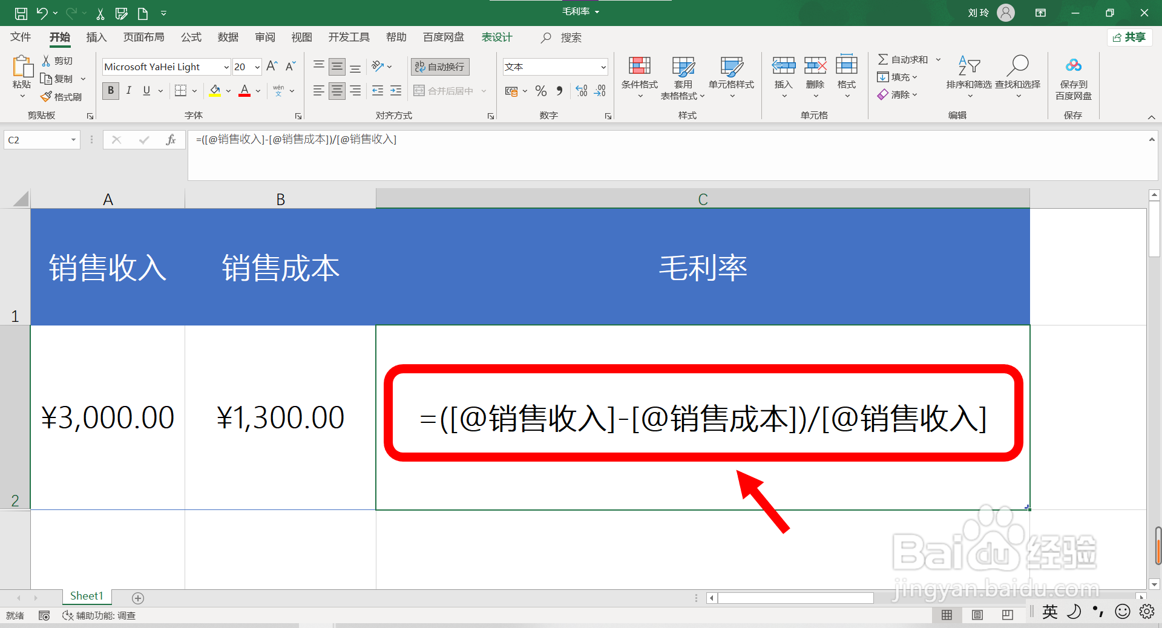Open the font name dropdown
The width and height of the screenshot is (1162, 628).
[x=226, y=67]
